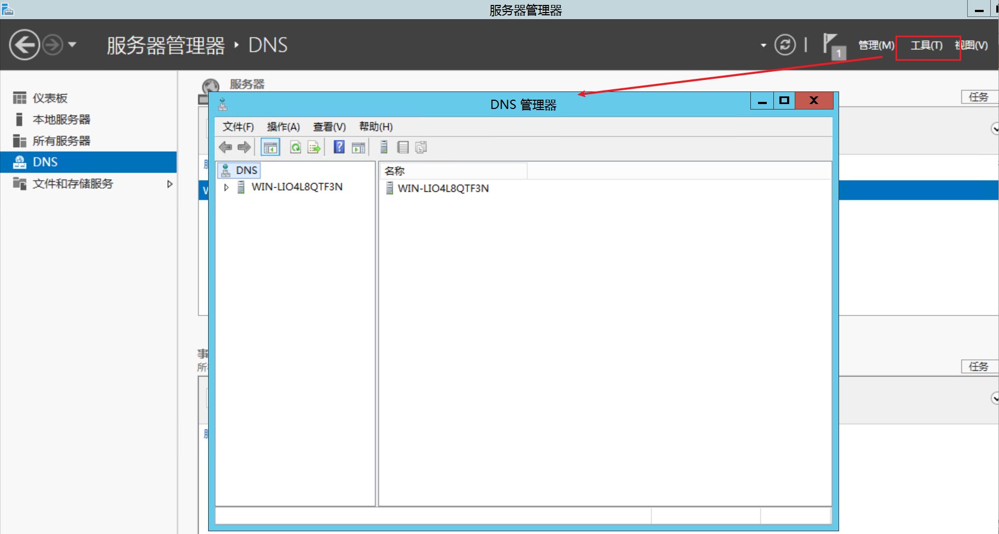Click the green Refresh icon in DNS Manager
Screen dimensions: 999x534
click(x=295, y=147)
